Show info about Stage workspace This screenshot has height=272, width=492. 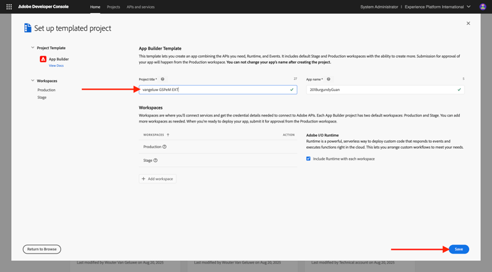click(155, 160)
